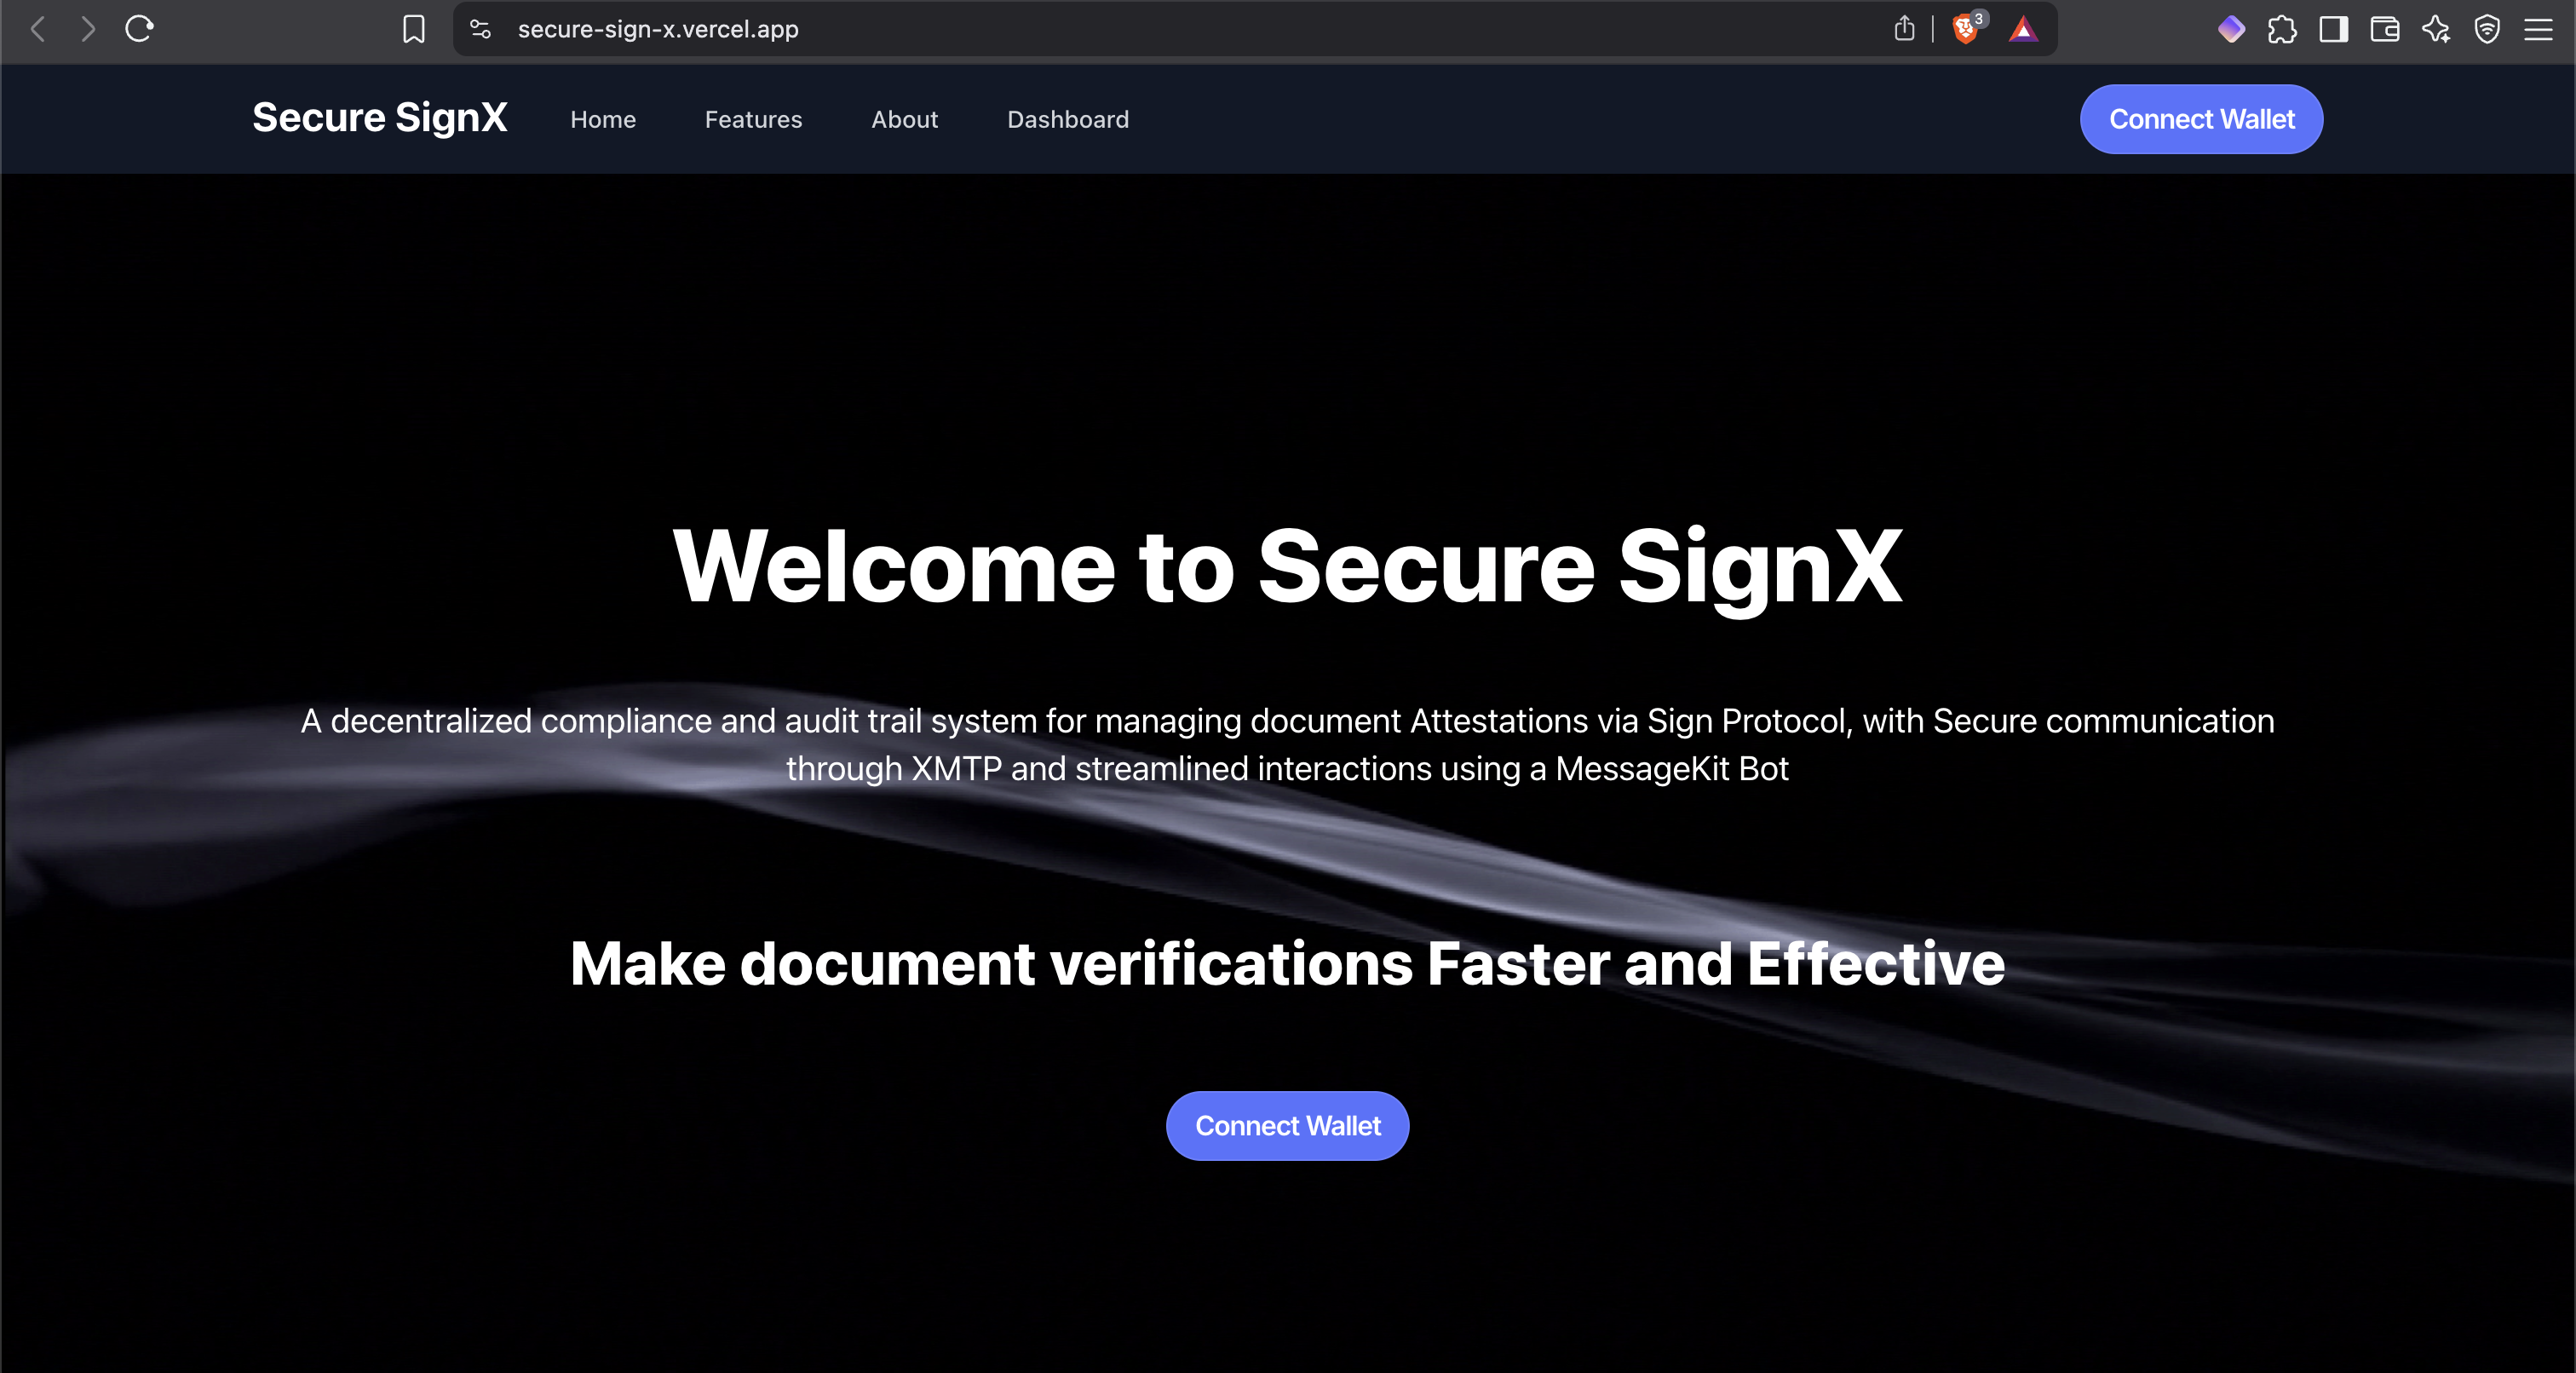Bookmark this page
2576x1373 pixels.
413,29
